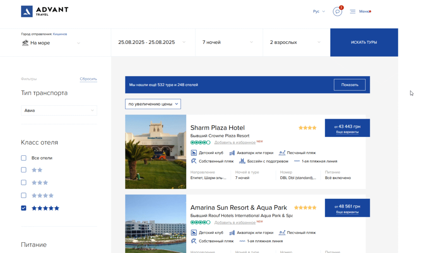Click Собственный пляж icon for Sharm Plaza Hotel
This screenshot has height=253, width=424.
tap(194, 161)
